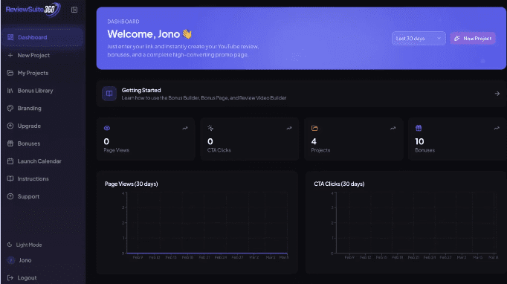Screen dimensions: 507x284
Task: Click the cursor-click icon on the CTA Clicks card
Action: [210, 128]
